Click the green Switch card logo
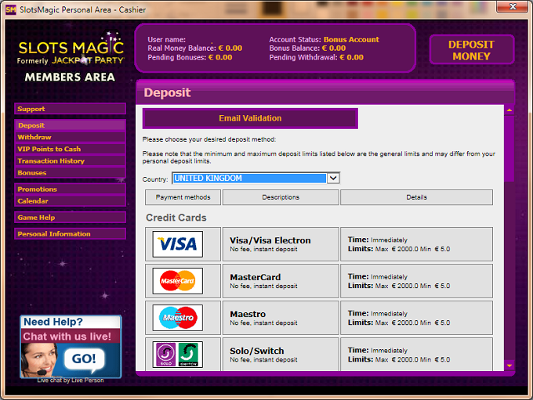 (x=188, y=355)
